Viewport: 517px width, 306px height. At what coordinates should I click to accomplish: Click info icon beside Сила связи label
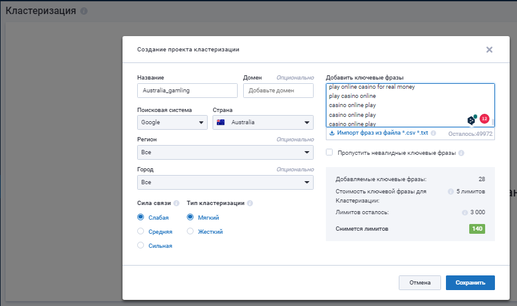[x=176, y=203]
